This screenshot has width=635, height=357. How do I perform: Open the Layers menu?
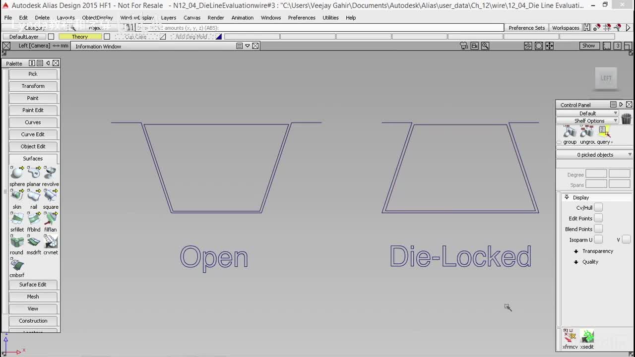169,18
